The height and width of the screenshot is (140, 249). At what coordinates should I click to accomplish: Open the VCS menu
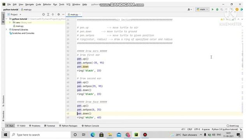(68, 4)
